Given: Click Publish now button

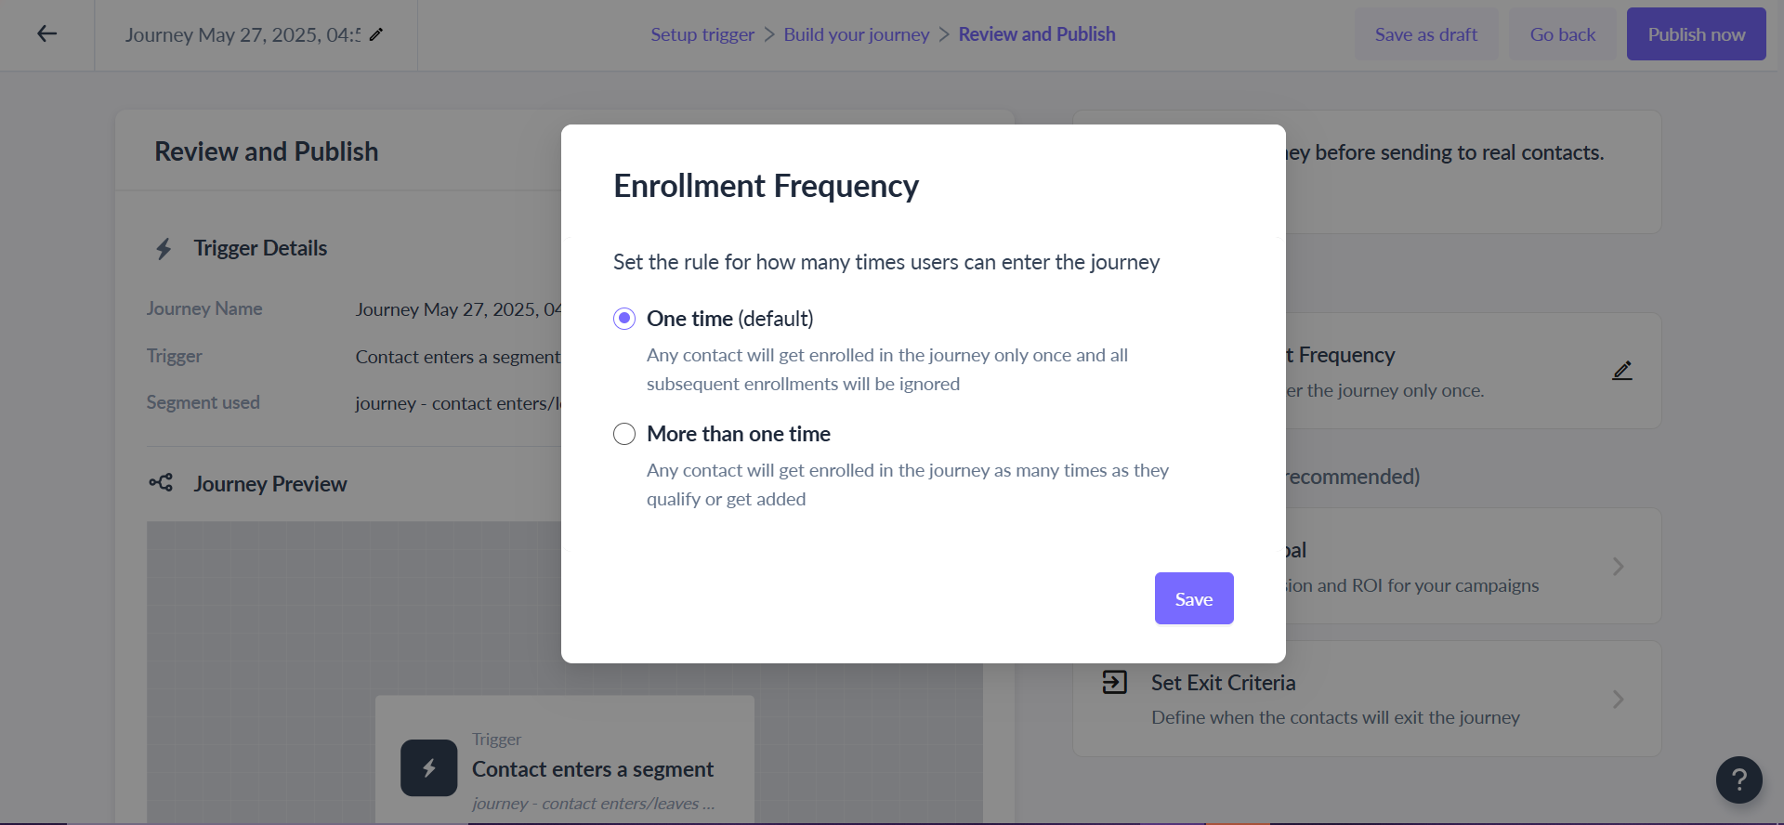Looking at the screenshot, I should click(1696, 34).
